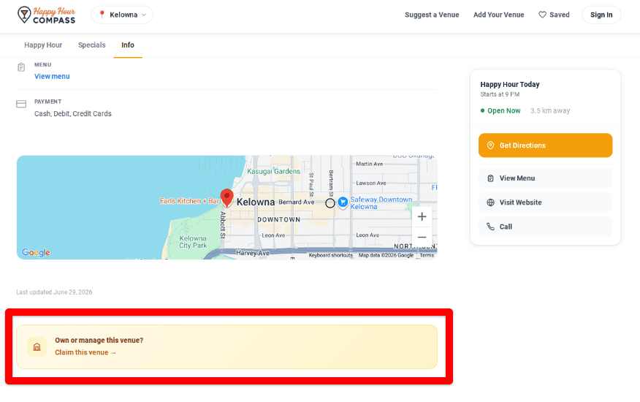Click the Google logo on the map
The image size is (640, 402).
coord(36,252)
